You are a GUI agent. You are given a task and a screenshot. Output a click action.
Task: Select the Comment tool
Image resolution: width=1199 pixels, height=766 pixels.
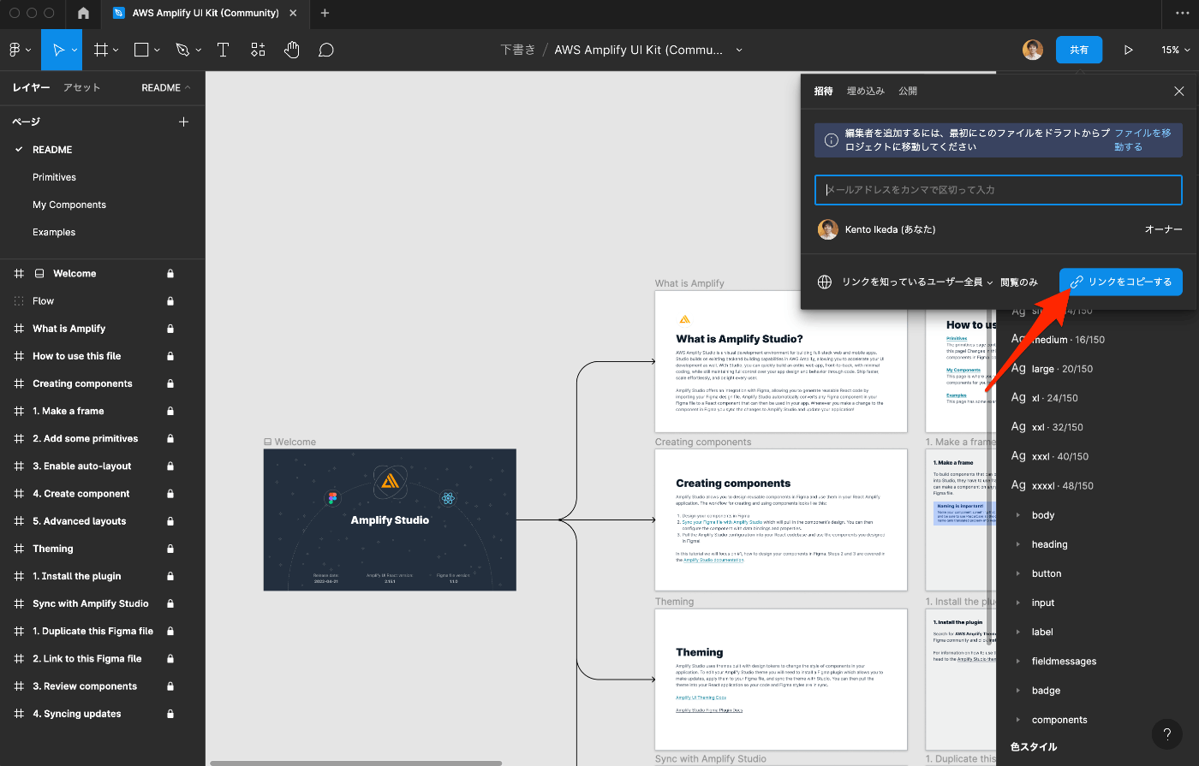click(326, 50)
